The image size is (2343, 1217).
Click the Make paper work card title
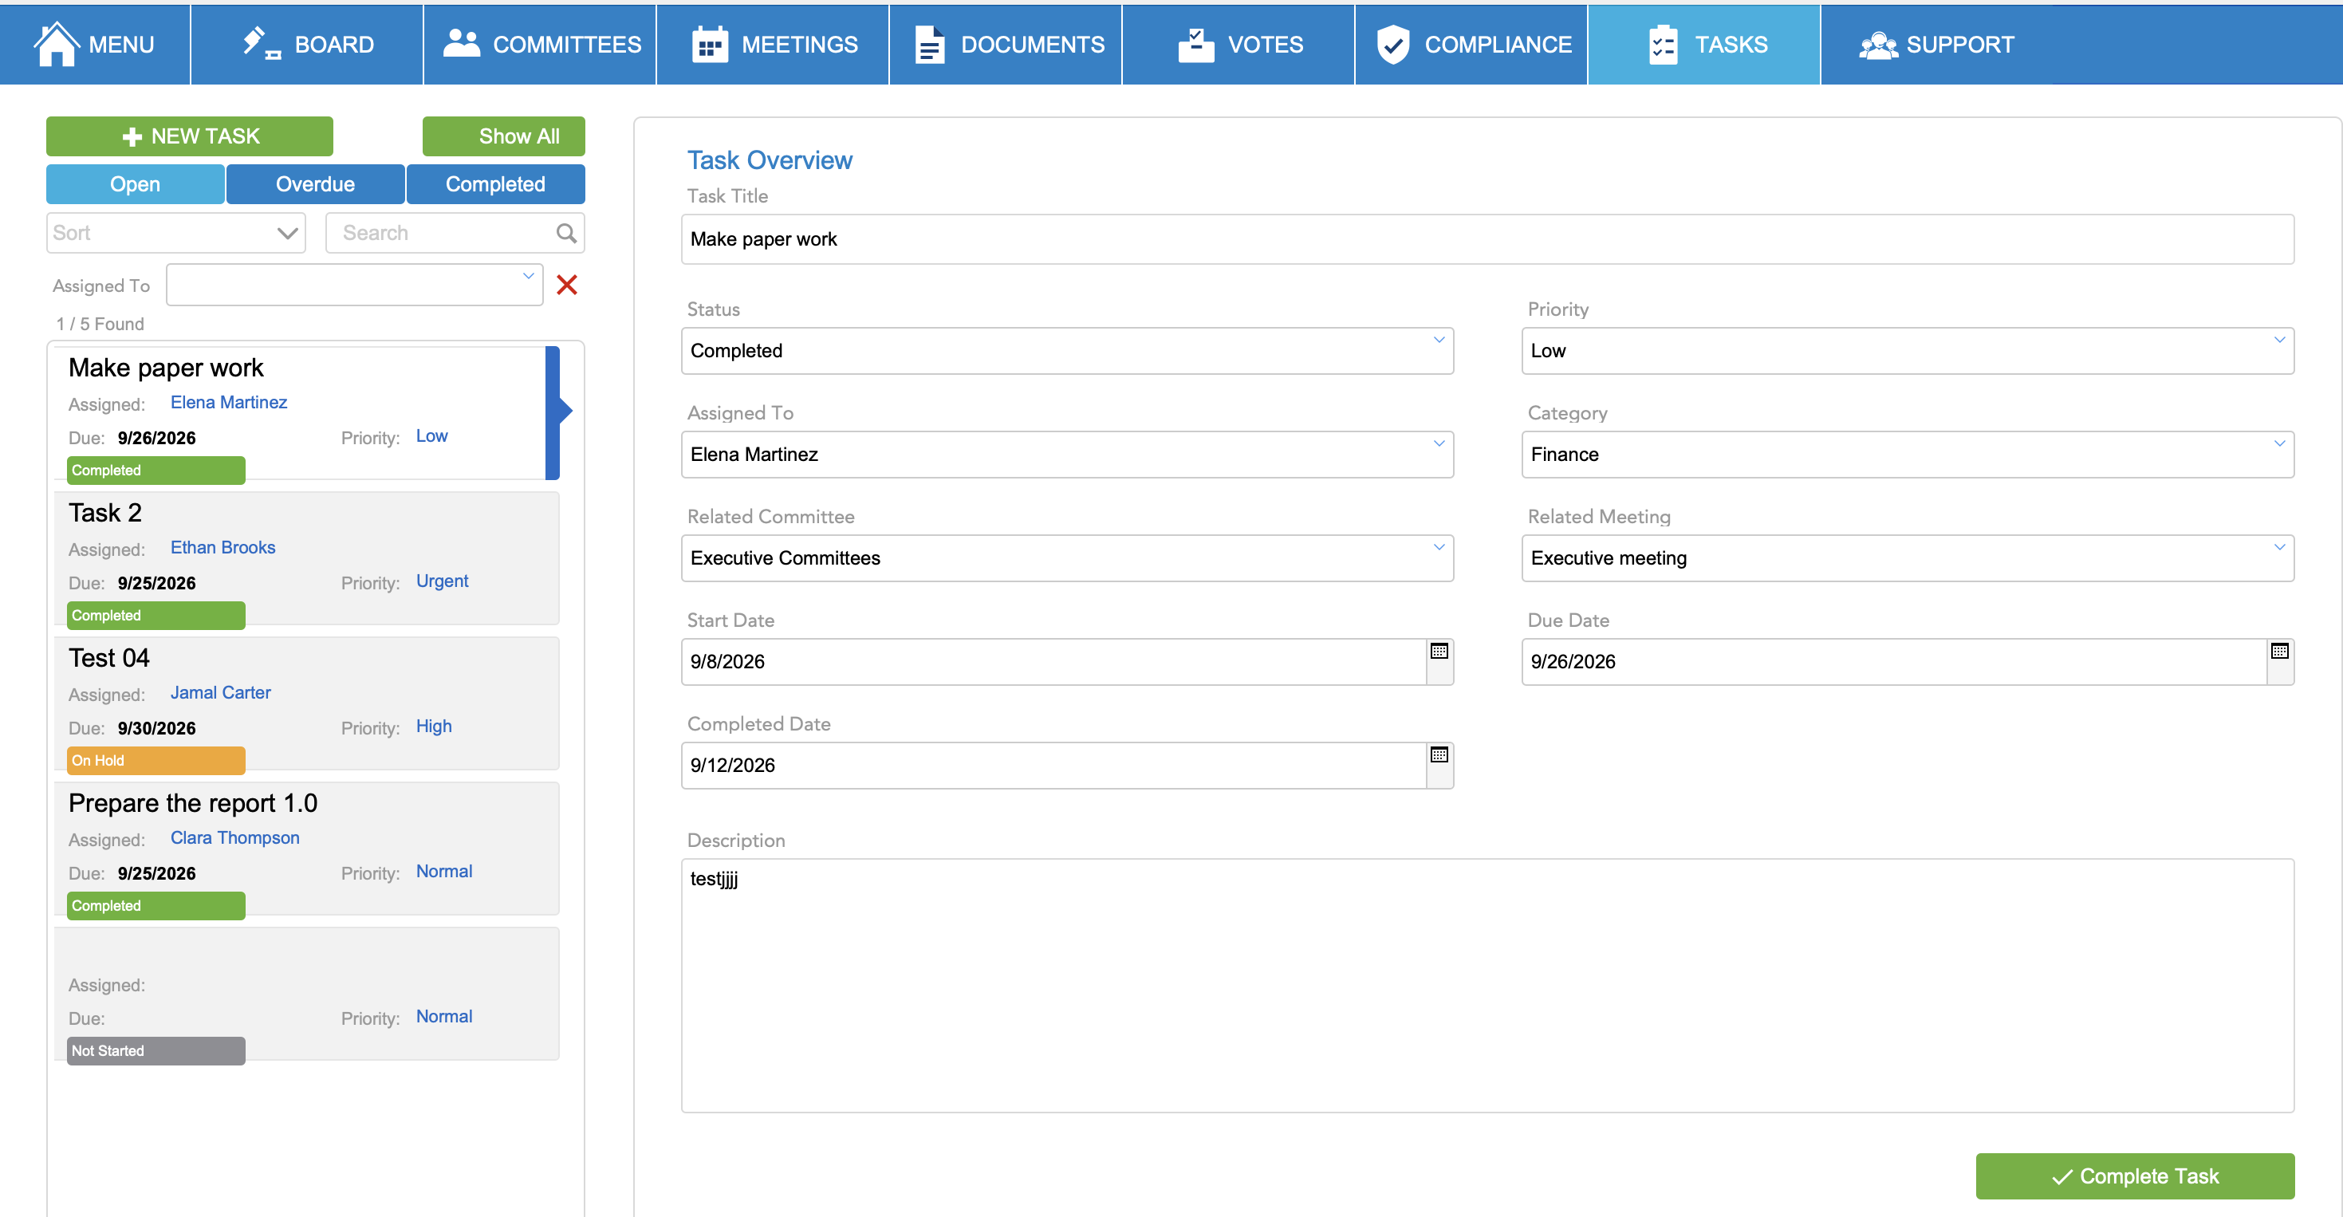[x=166, y=368]
